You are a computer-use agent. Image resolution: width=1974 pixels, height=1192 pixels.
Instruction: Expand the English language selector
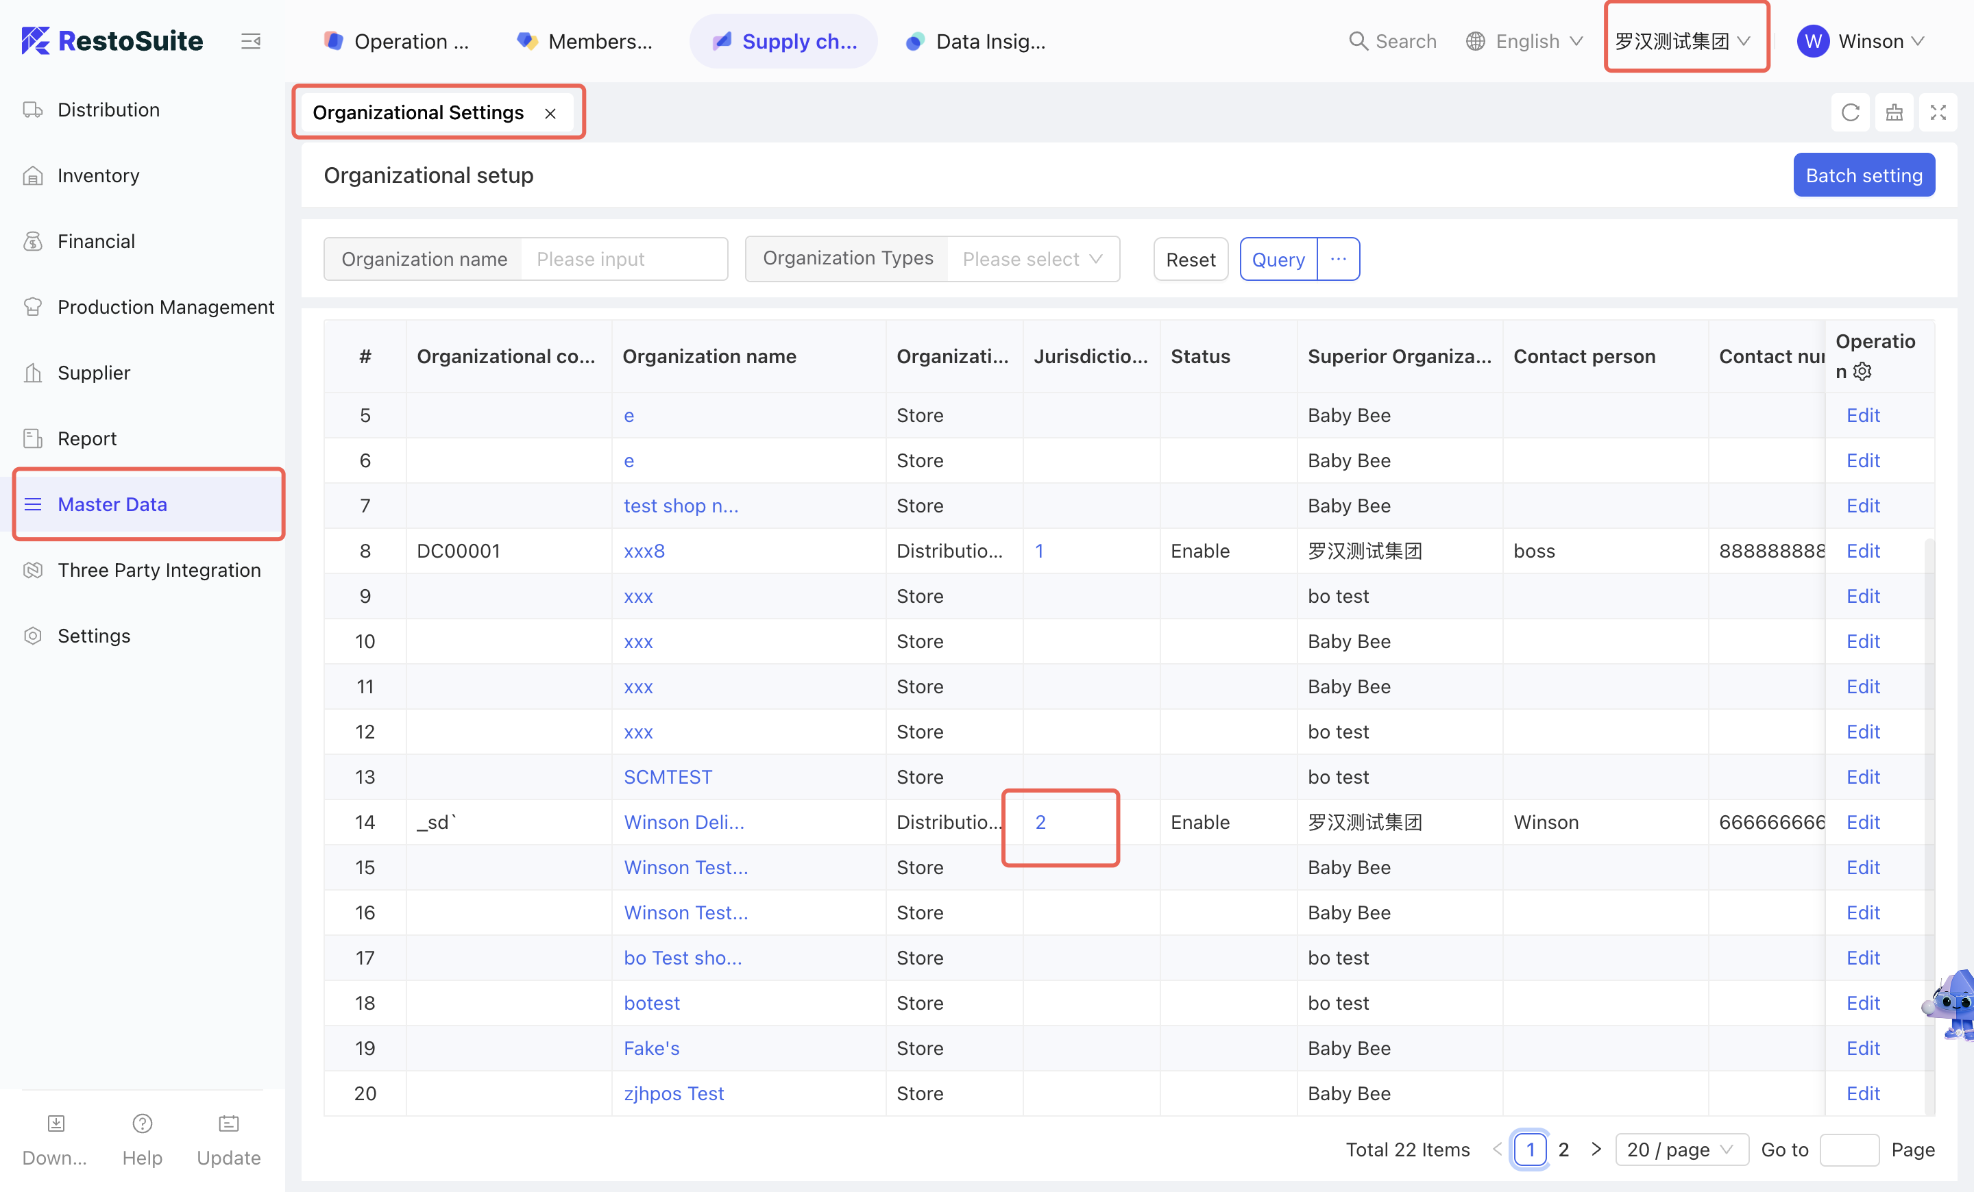point(1524,41)
